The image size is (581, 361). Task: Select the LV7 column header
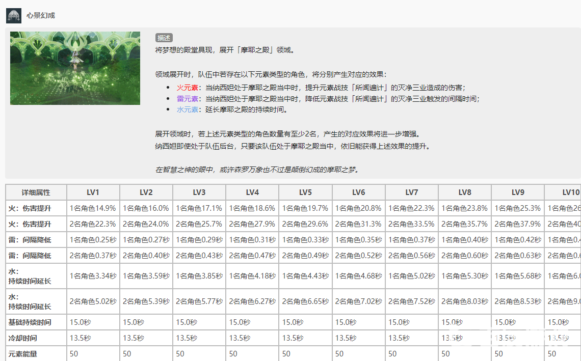(412, 192)
